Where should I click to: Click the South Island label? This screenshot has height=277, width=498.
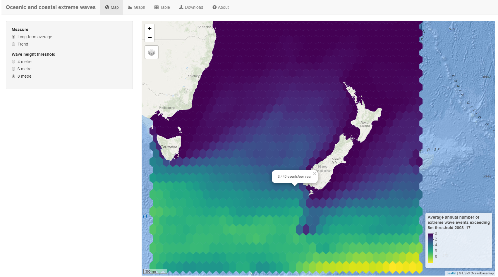[x=336, y=161]
